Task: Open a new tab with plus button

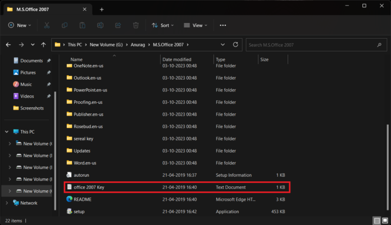Action: [102, 9]
